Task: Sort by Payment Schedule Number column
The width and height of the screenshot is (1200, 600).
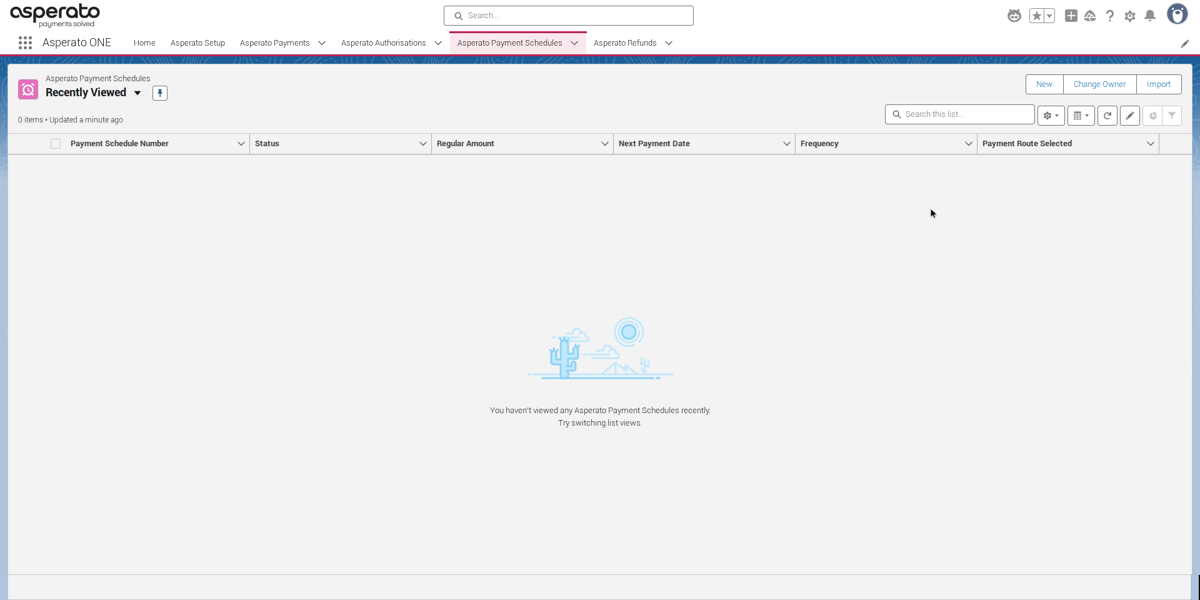Action: point(119,144)
